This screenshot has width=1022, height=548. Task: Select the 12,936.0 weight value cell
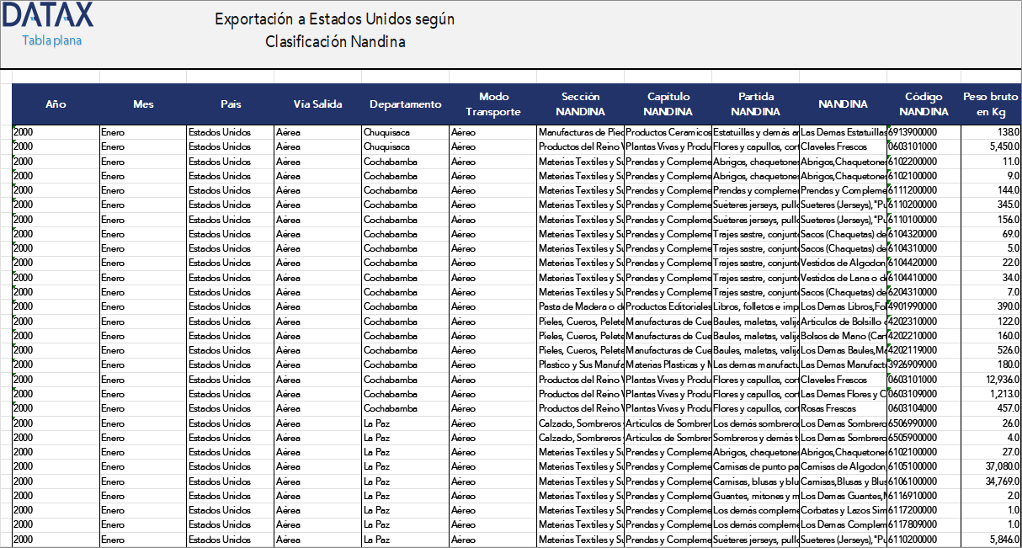(990, 380)
